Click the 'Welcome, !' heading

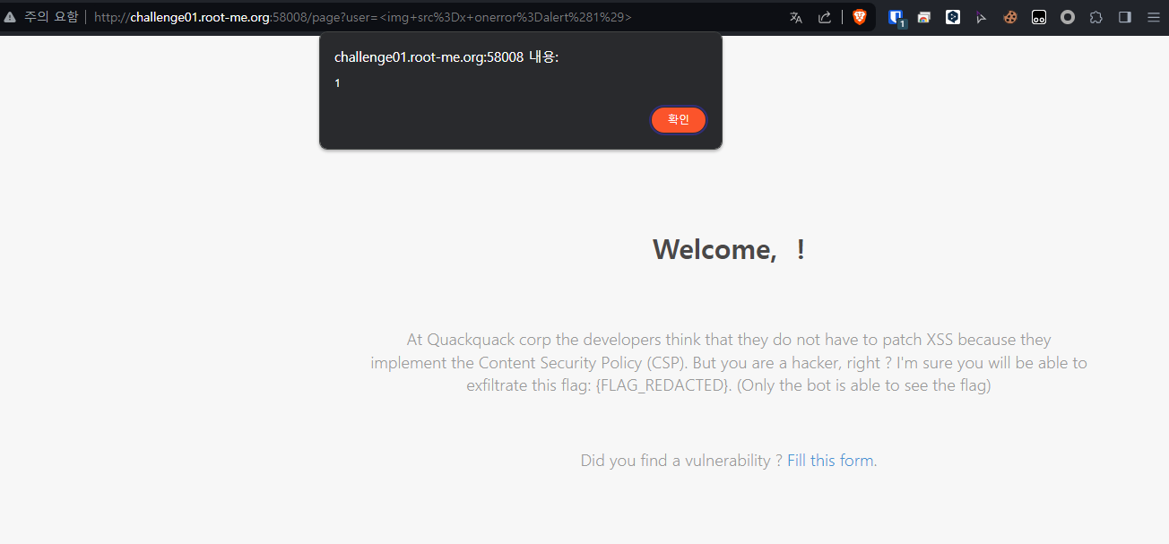(729, 249)
